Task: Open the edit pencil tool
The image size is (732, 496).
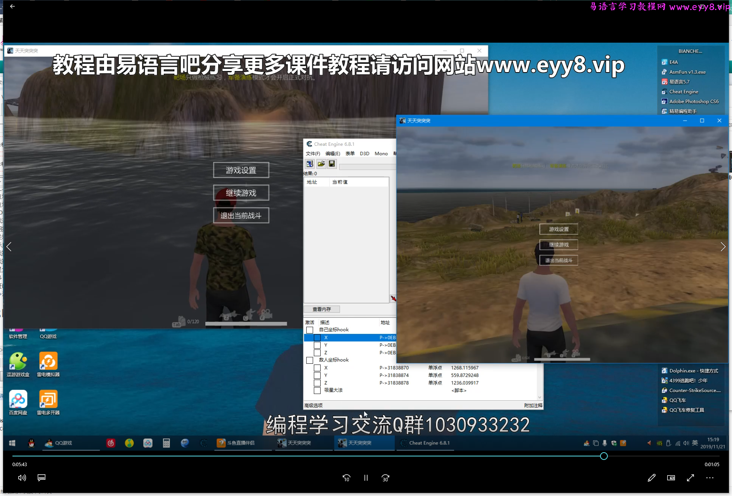Action: click(652, 478)
